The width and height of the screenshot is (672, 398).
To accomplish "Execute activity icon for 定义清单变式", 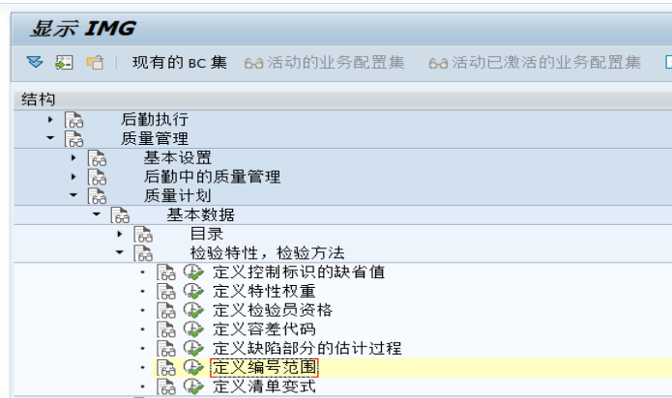I will coord(193,386).
